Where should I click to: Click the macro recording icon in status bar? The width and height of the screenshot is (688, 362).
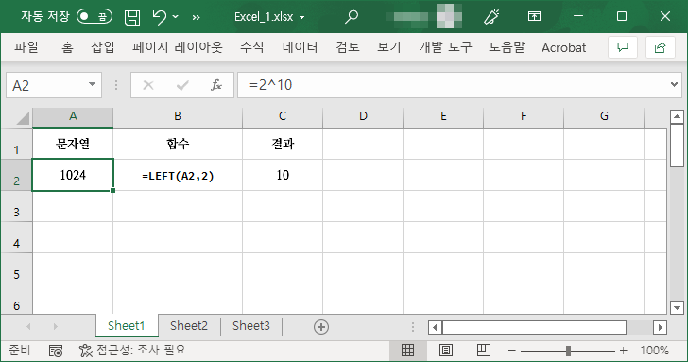pos(56,351)
